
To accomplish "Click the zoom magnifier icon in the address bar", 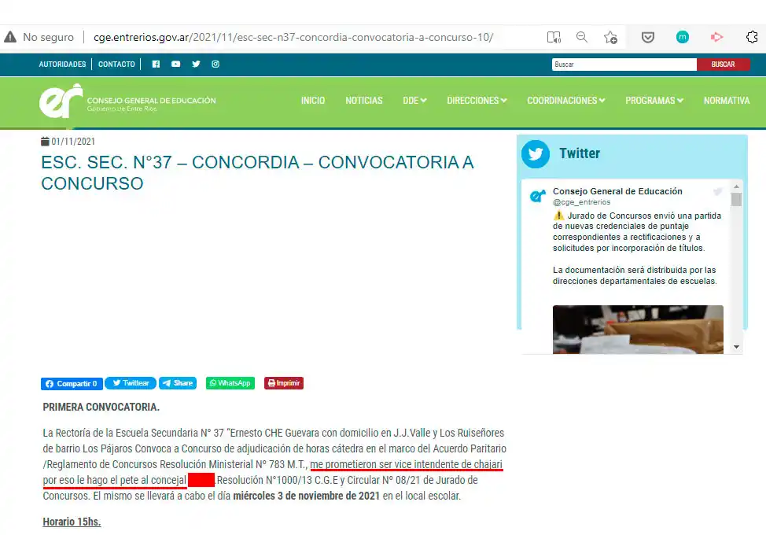I will pos(581,37).
